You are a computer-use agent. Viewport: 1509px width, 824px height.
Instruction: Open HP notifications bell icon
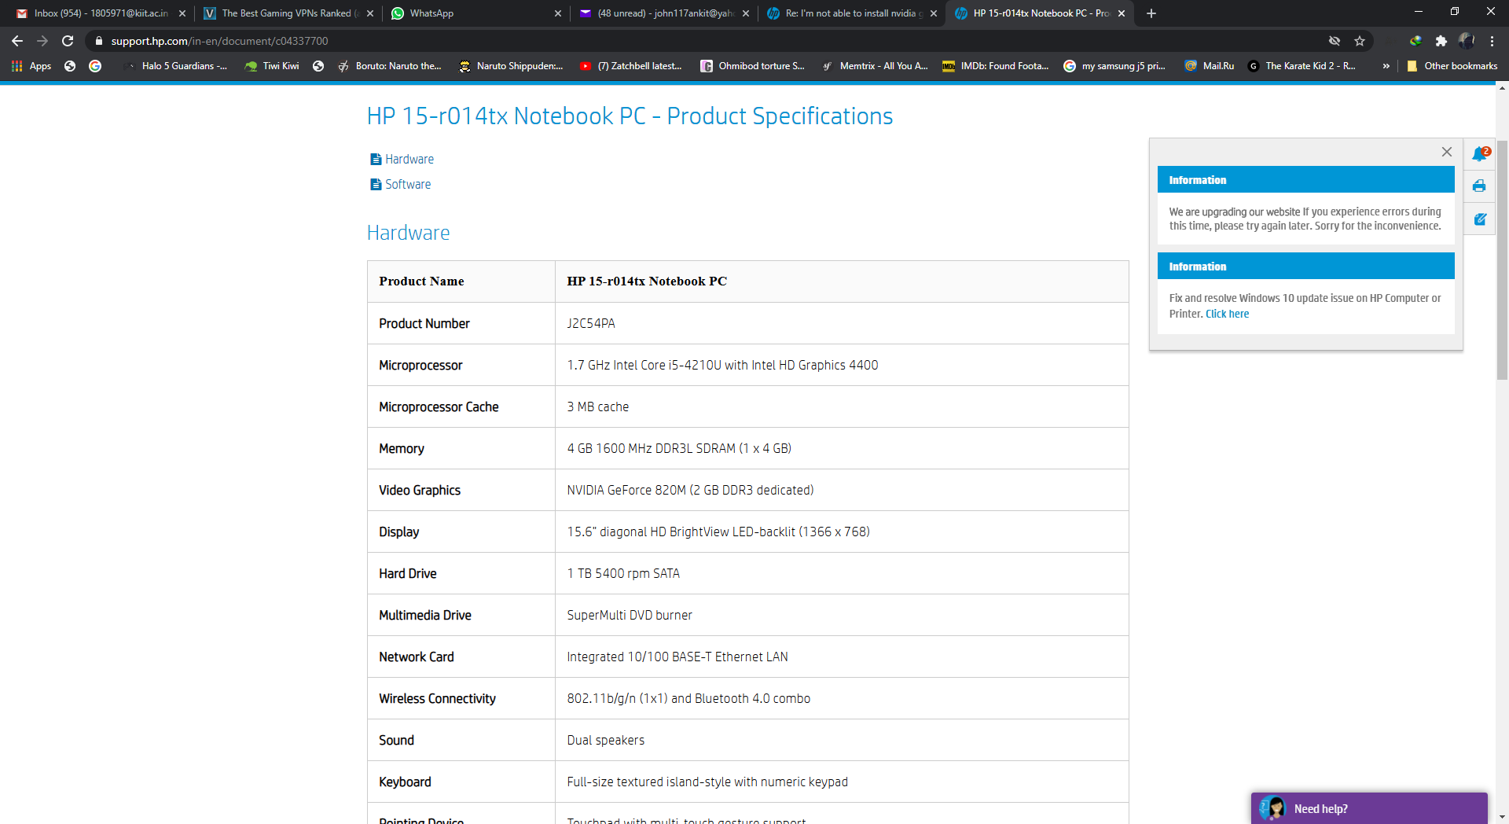(x=1480, y=154)
